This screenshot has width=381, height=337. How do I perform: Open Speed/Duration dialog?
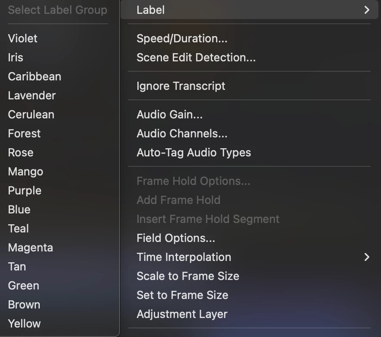point(182,38)
